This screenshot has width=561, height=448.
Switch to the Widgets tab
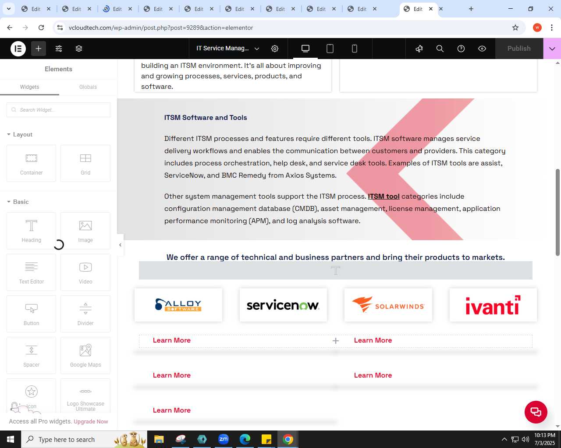[x=29, y=87]
